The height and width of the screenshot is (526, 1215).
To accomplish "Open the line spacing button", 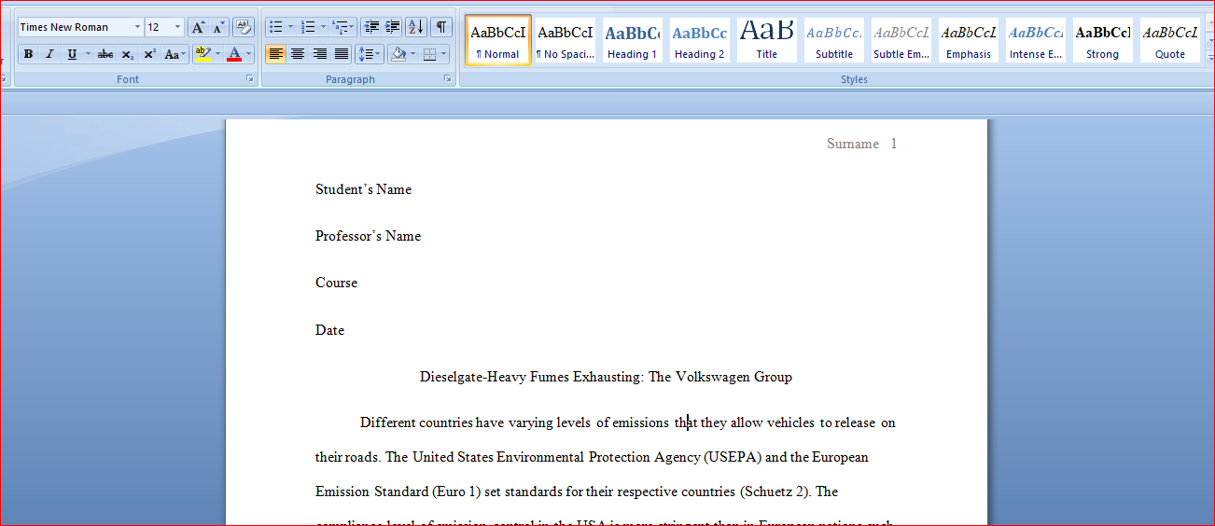I will (370, 54).
